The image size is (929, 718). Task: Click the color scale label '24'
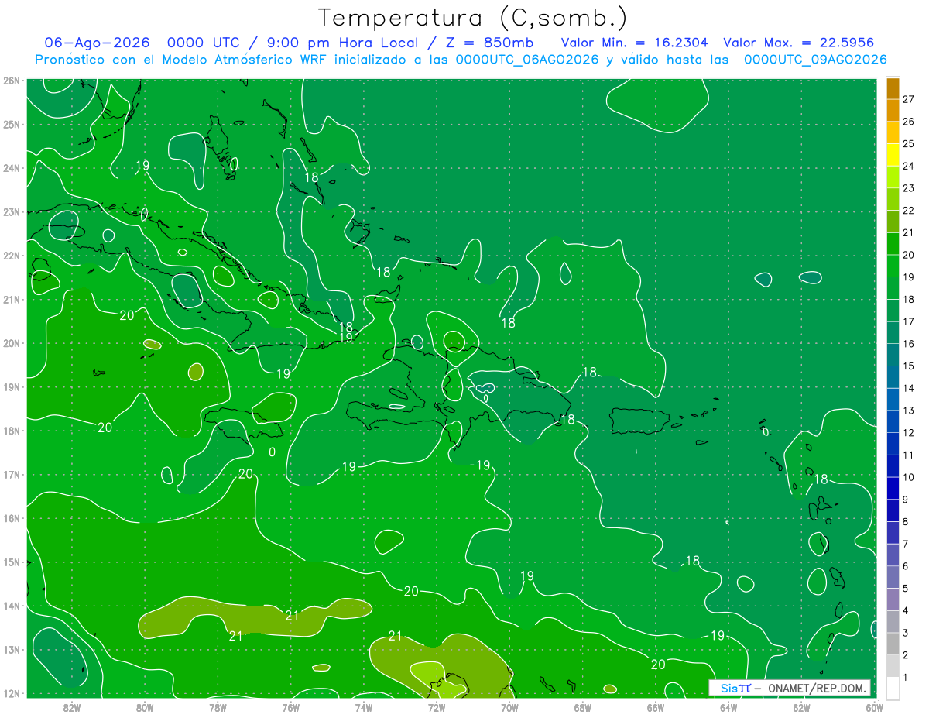pos(909,166)
